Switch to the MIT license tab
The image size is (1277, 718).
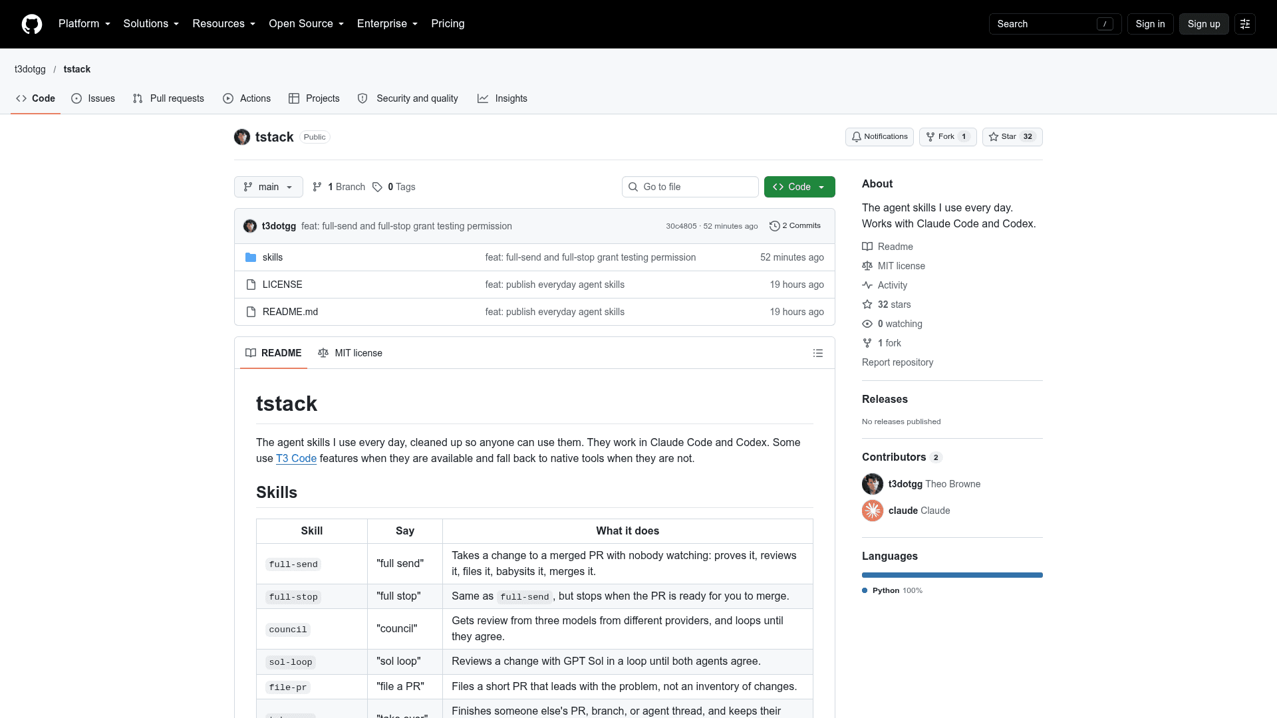click(x=351, y=353)
